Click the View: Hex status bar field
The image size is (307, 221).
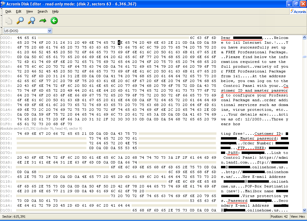[297, 217]
